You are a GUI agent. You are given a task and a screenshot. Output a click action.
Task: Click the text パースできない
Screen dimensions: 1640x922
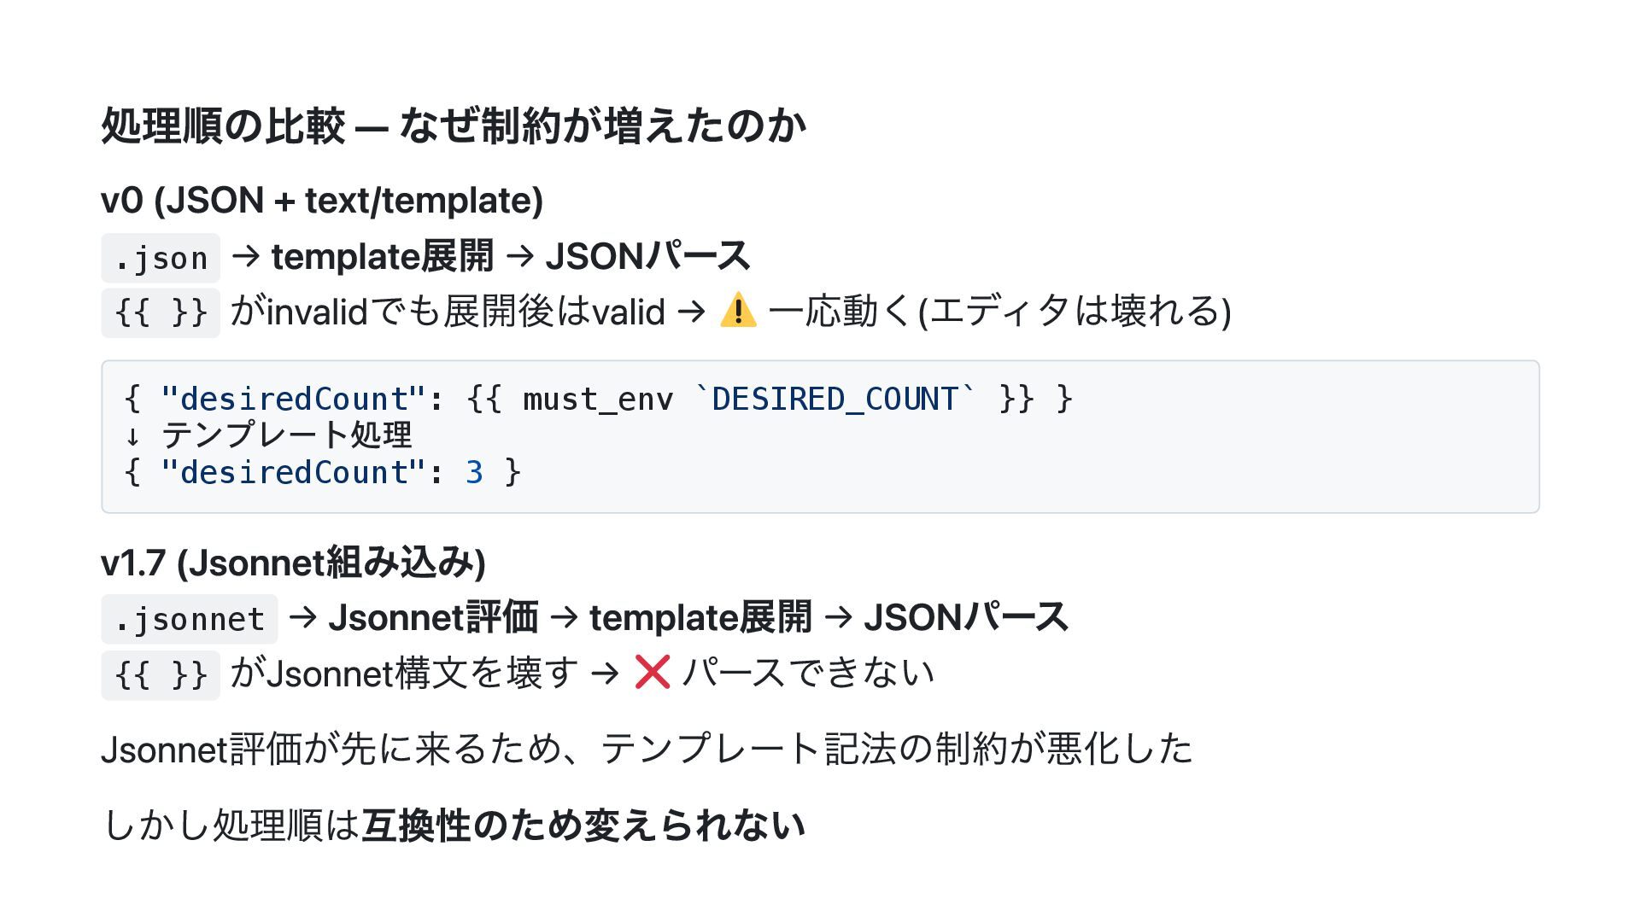coord(808,673)
